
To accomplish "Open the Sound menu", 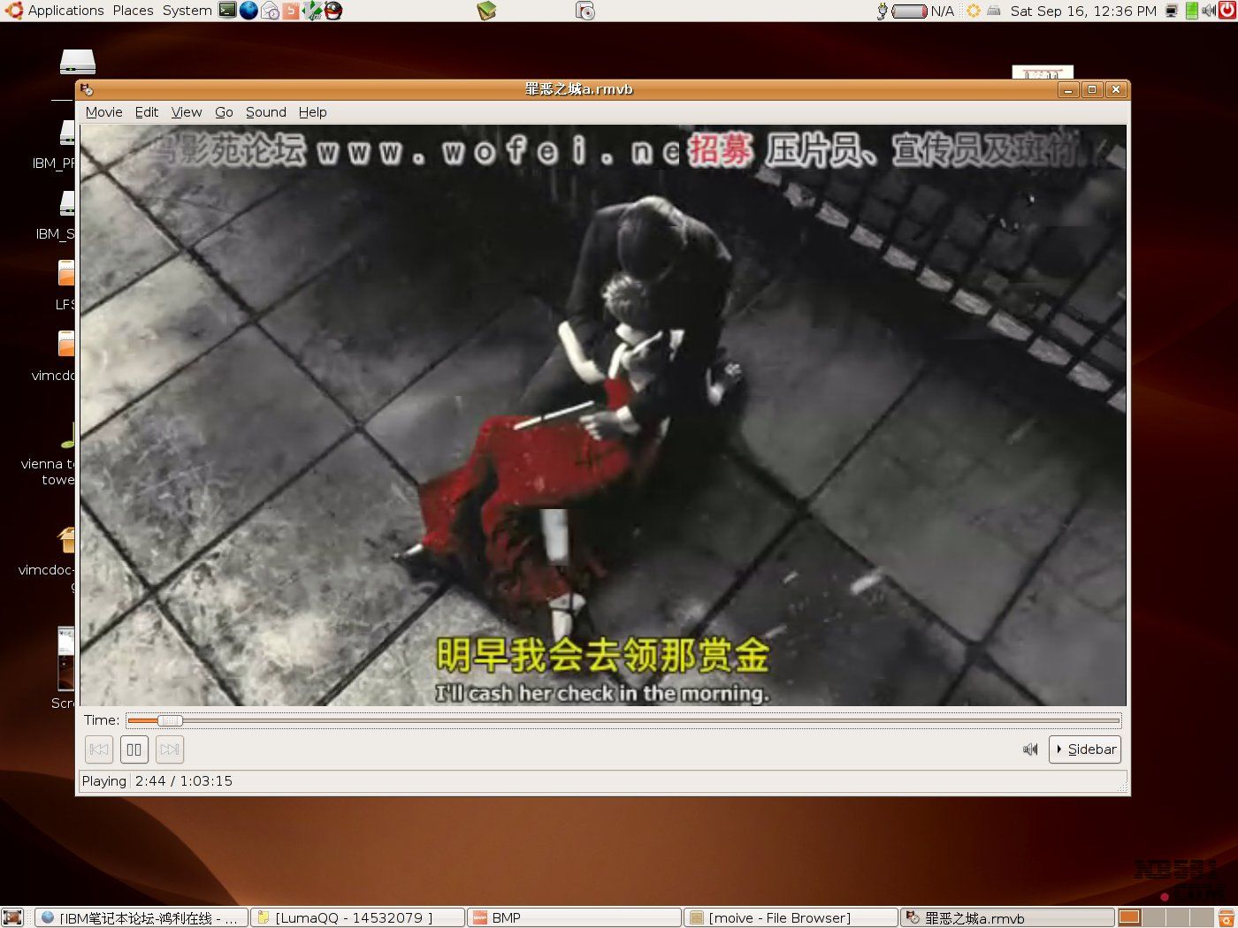I will [266, 112].
